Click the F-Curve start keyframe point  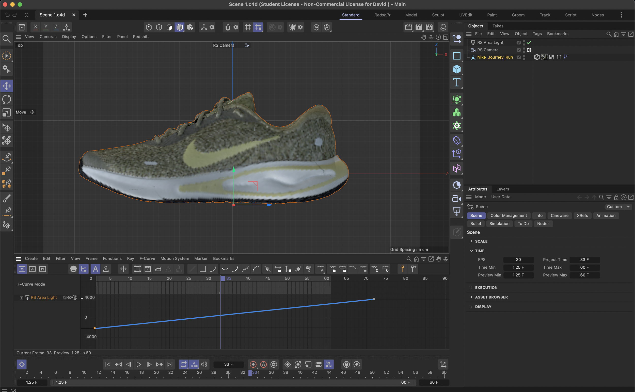point(95,329)
